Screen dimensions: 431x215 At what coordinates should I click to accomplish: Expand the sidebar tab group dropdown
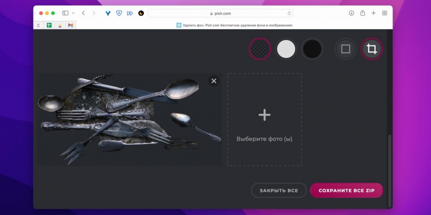(x=73, y=13)
